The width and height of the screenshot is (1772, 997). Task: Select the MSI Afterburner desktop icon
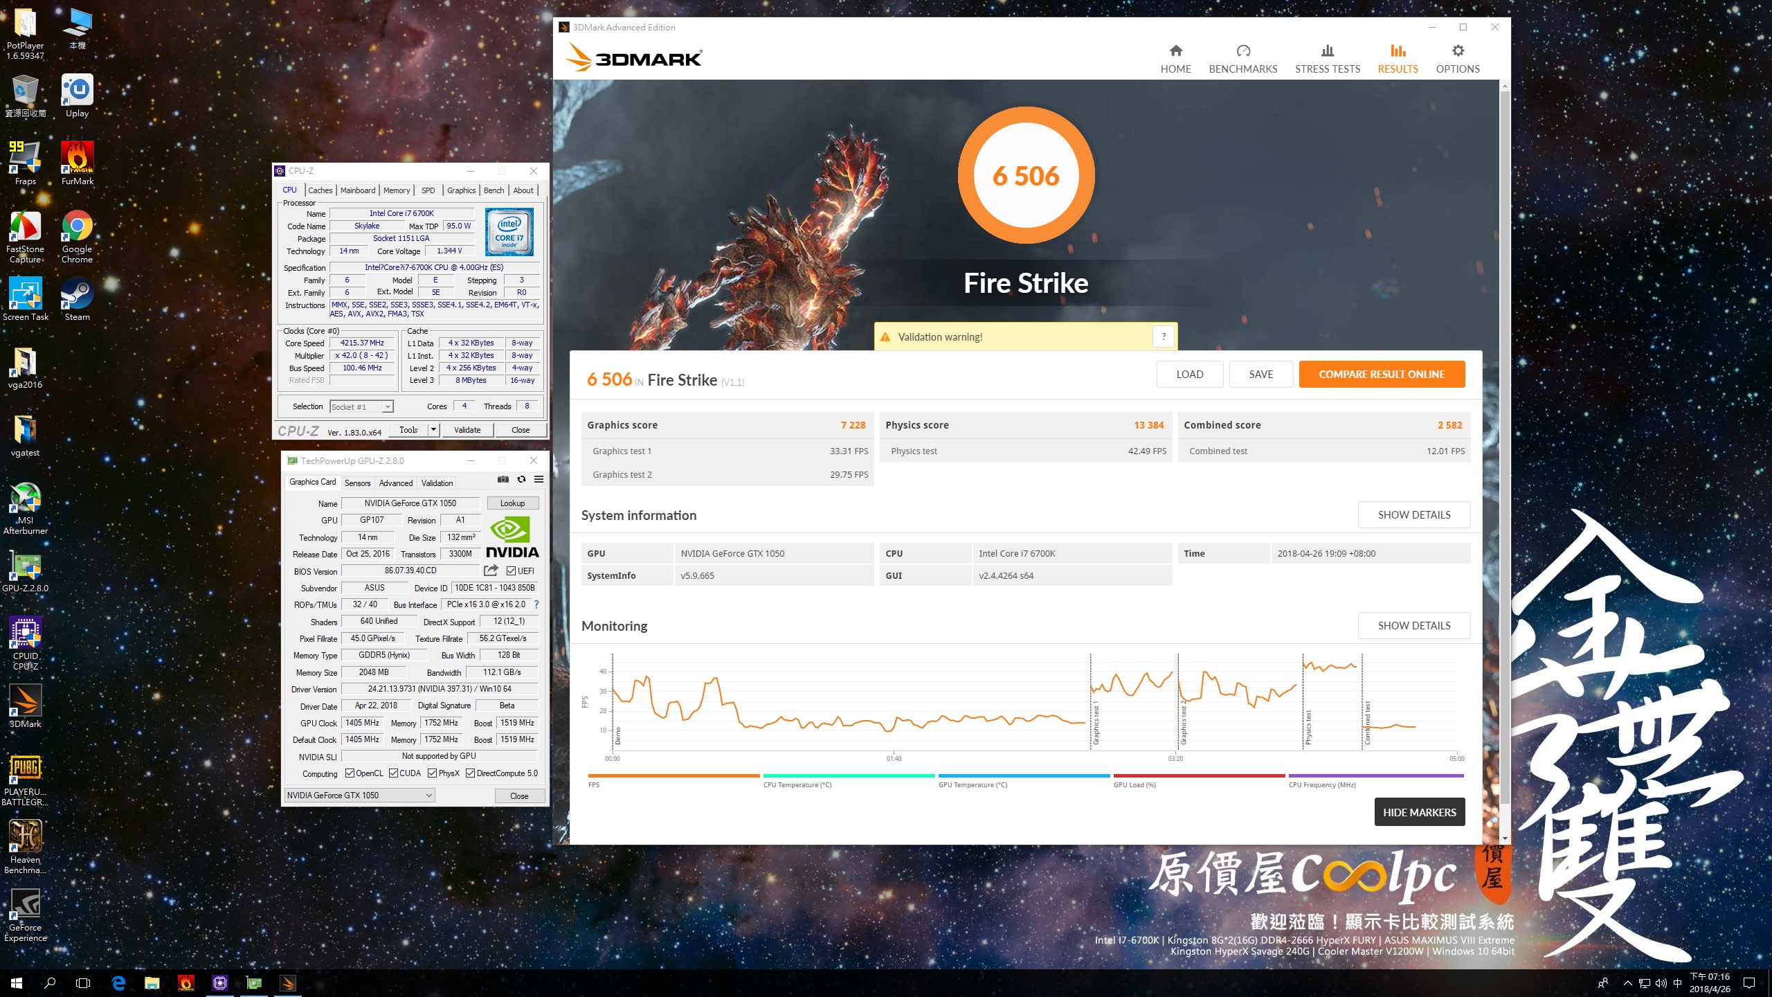(x=26, y=509)
